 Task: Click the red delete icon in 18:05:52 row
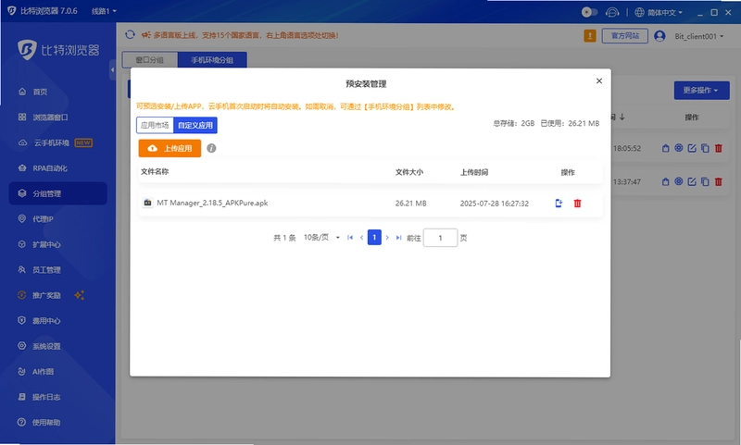pos(719,148)
